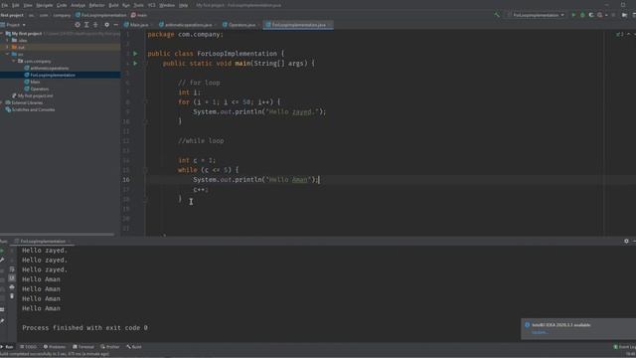Image resolution: width=636 pixels, height=358 pixels.
Task: Run main method from its gutter arrow
Action: (135, 64)
